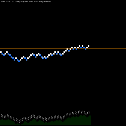Viewport: 126px width, 126px height.
Task: Click the rightmost price label above the green area
Action: tap(89, 112)
